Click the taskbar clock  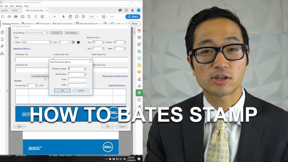tap(131, 159)
